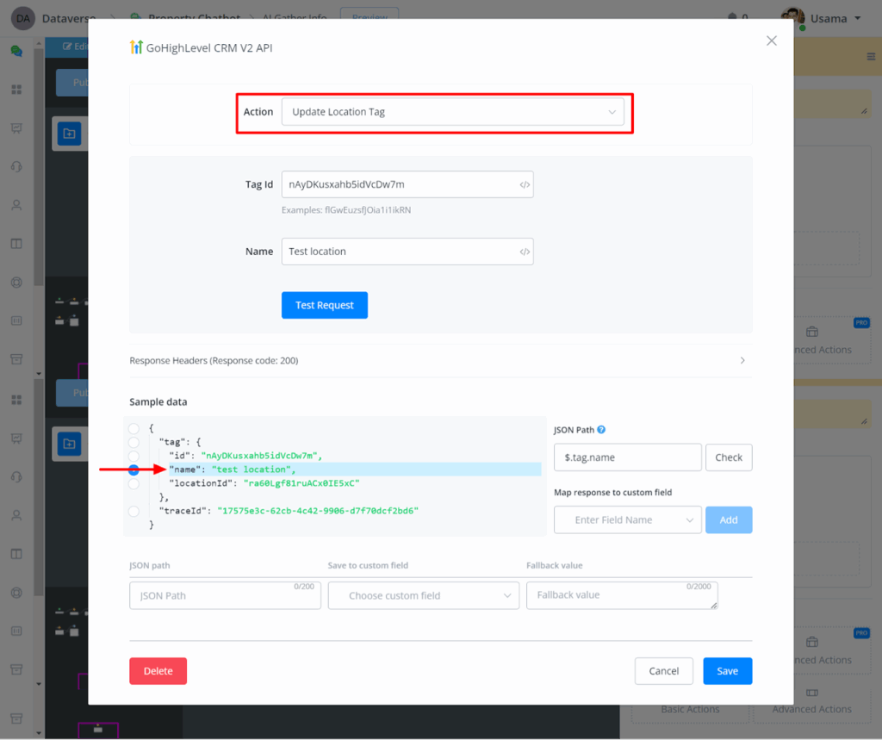Close the GoHighLevel CRM V2 API dialog

(772, 40)
